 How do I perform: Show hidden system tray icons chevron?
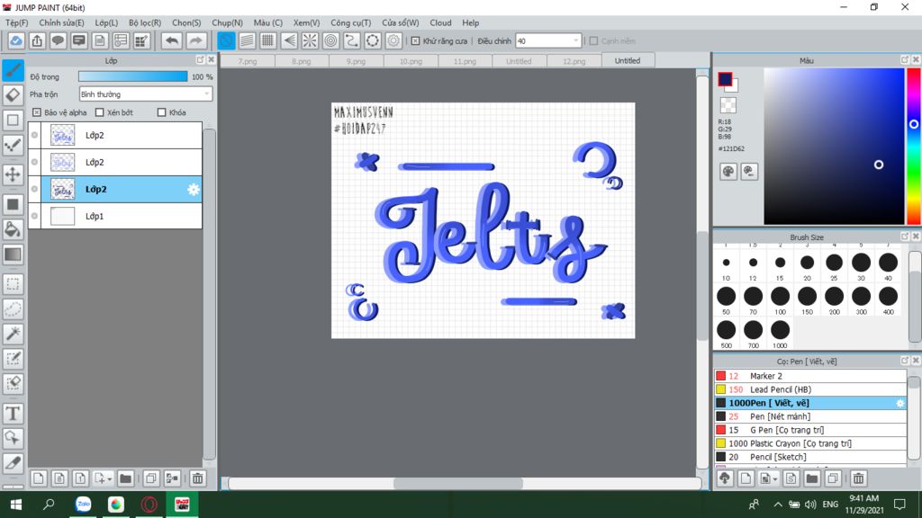pyautogui.click(x=777, y=505)
